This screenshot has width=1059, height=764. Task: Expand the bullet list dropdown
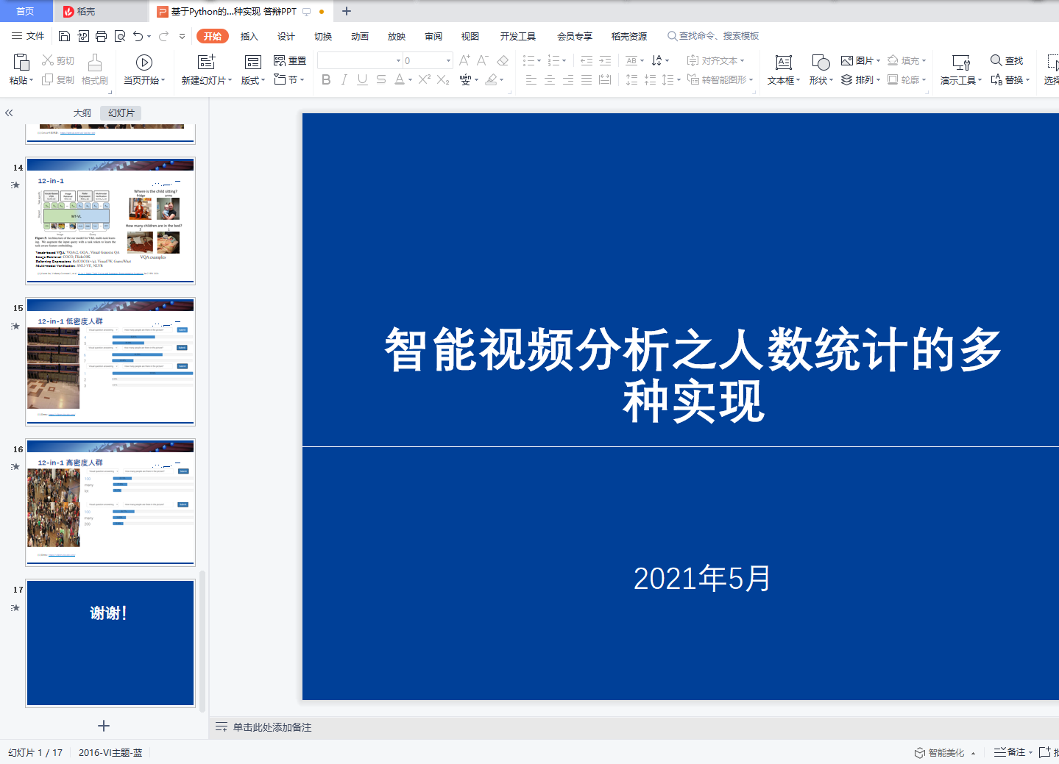pos(539,60)
